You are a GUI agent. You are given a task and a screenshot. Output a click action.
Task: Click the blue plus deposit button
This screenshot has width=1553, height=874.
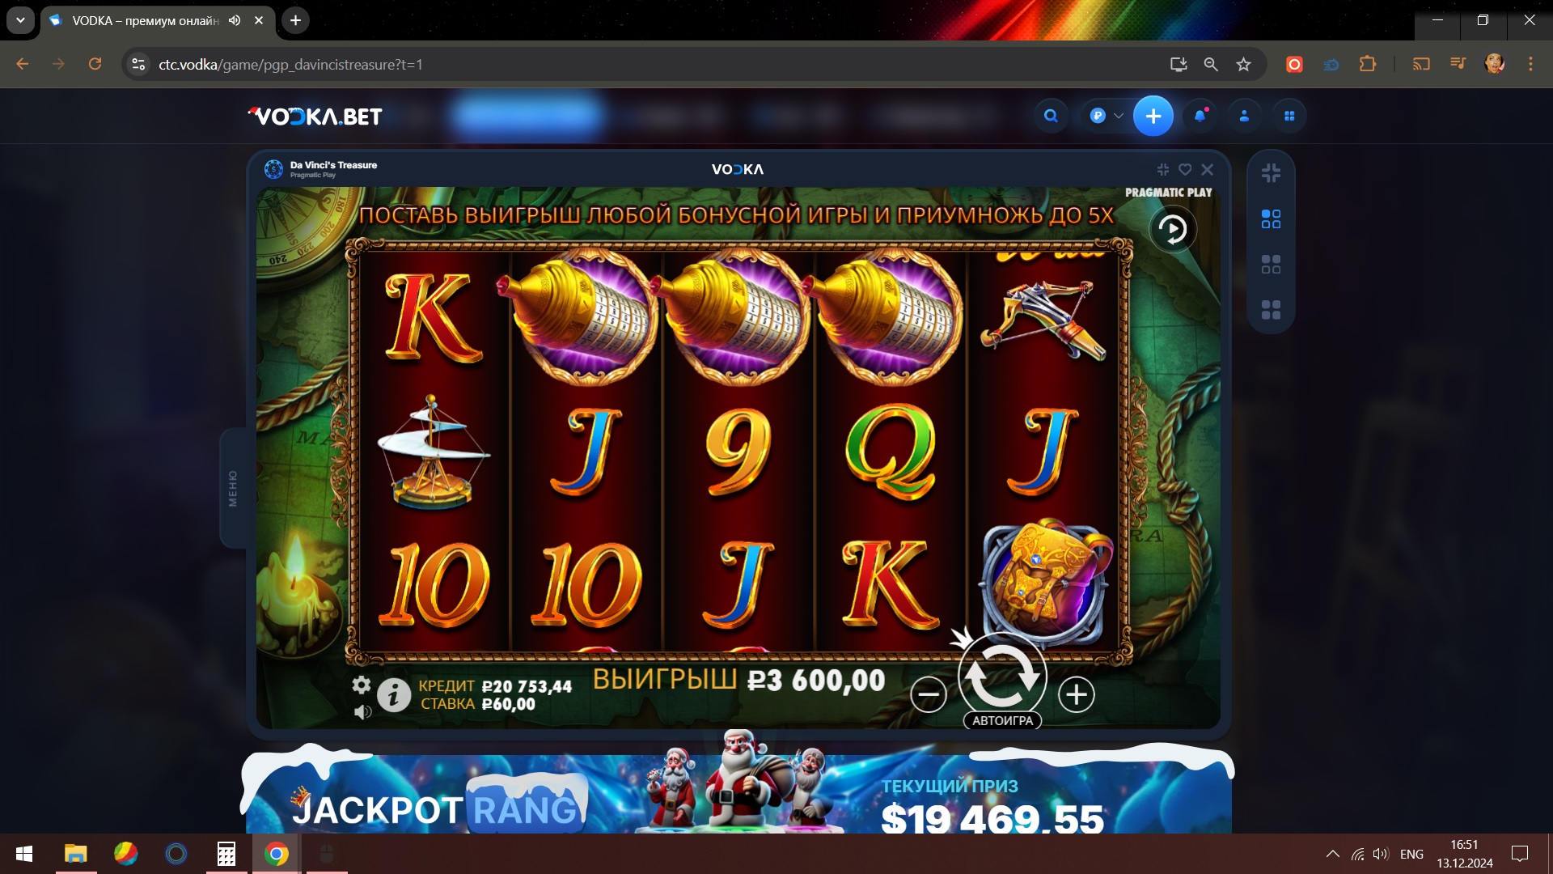pyautogui.click(x=1153, y=116)
